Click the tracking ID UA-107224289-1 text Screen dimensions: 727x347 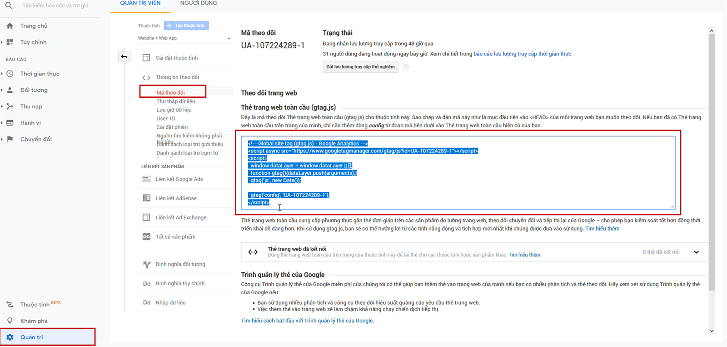pos(273,45)
